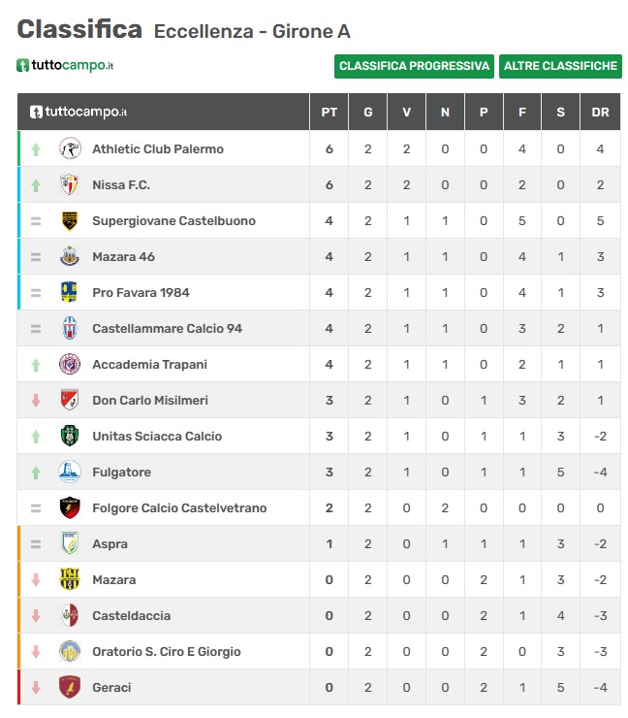Image resolution: width=628 pixels, height=718 pixels.
Task: Click the tuttocampo.it logo below title
Action: (x=65, y=65)
